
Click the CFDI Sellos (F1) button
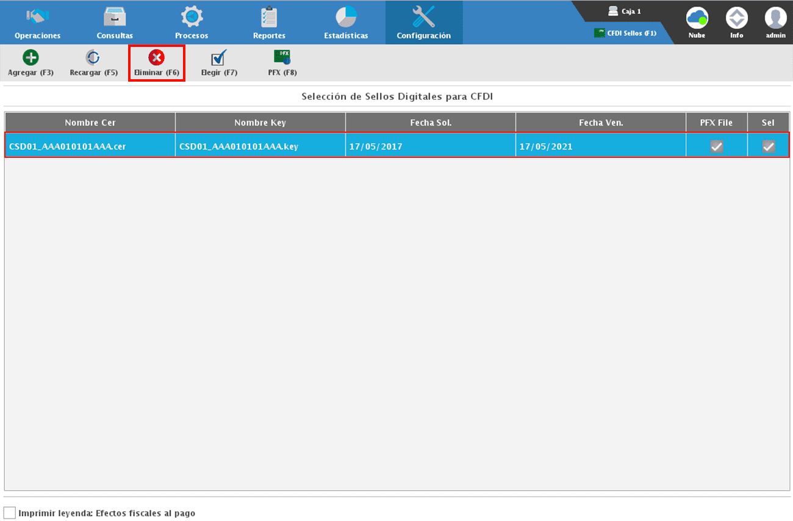point(626,34)
